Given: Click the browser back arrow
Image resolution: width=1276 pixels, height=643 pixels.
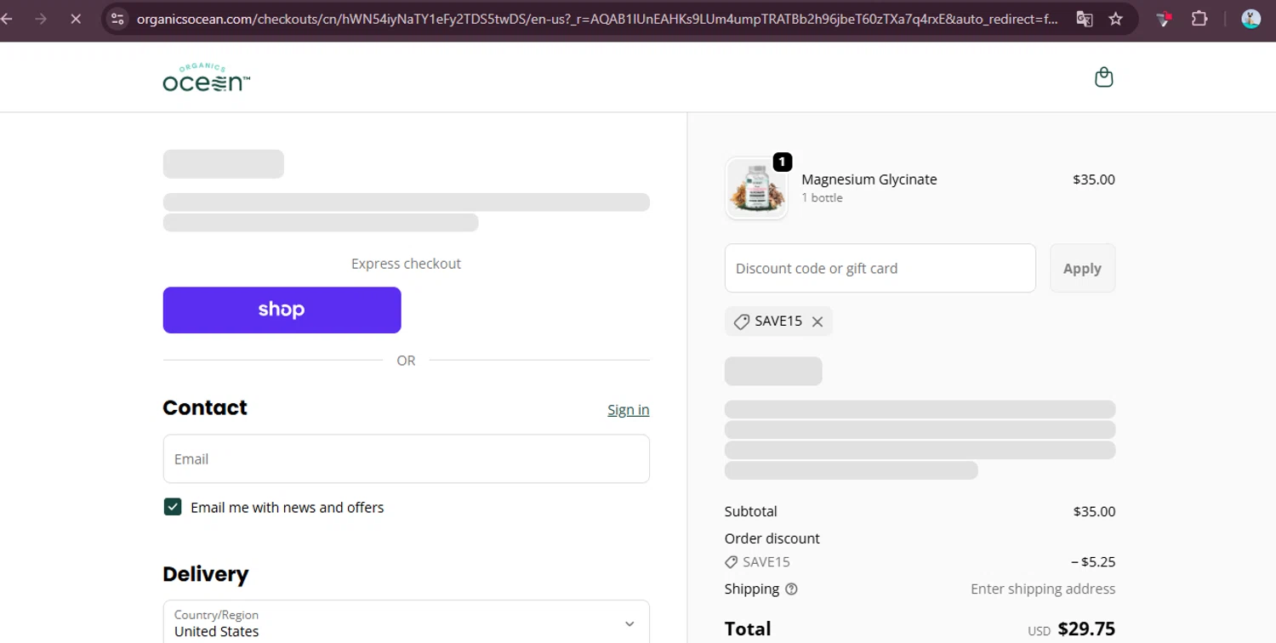Looking at the screenshot, I should point(7,18).
